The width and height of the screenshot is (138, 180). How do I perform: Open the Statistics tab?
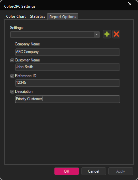coord(37,17)
